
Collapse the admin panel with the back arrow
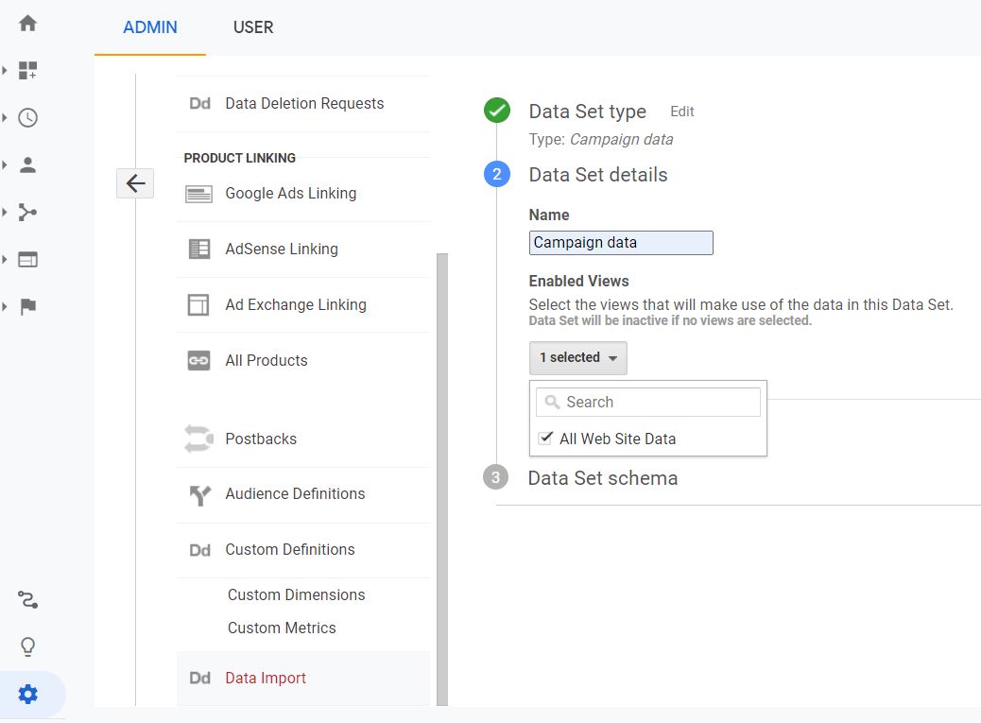(135, 183)
